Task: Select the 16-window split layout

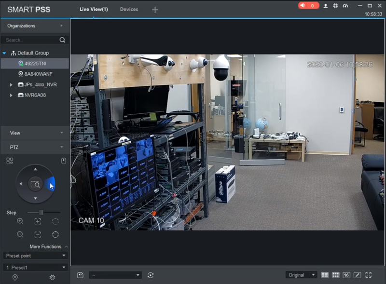Action: click(346, 275)
